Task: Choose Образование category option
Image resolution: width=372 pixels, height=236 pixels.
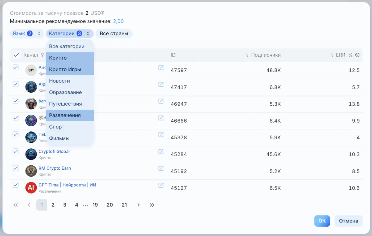Action: (70, 92)
